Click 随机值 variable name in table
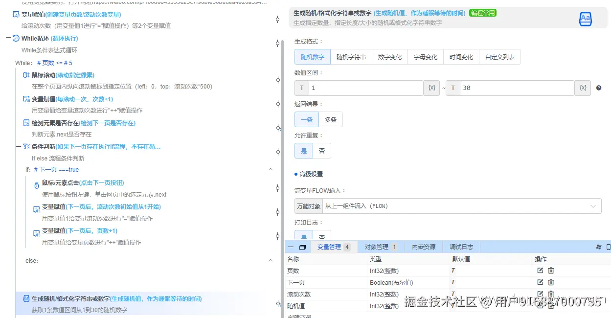 [x=296, y=306]
